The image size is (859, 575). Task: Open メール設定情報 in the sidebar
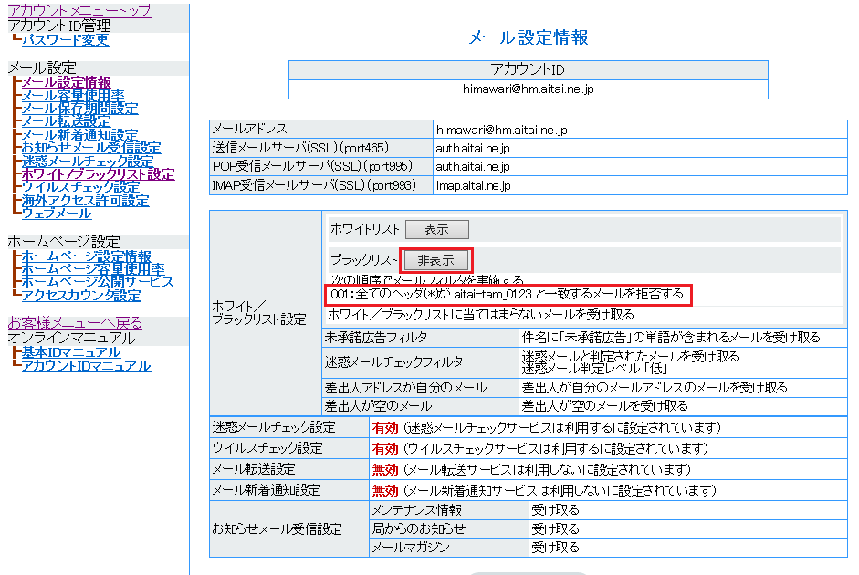click(67, 82)
